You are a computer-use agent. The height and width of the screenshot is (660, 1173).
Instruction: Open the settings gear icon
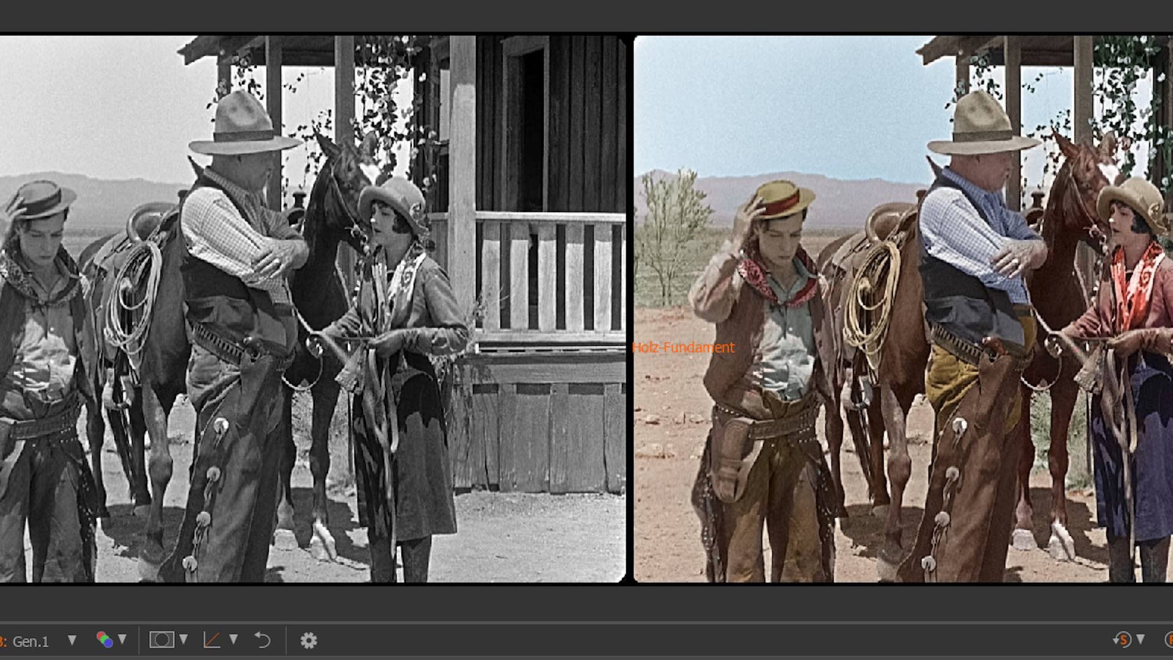(309, 640)
